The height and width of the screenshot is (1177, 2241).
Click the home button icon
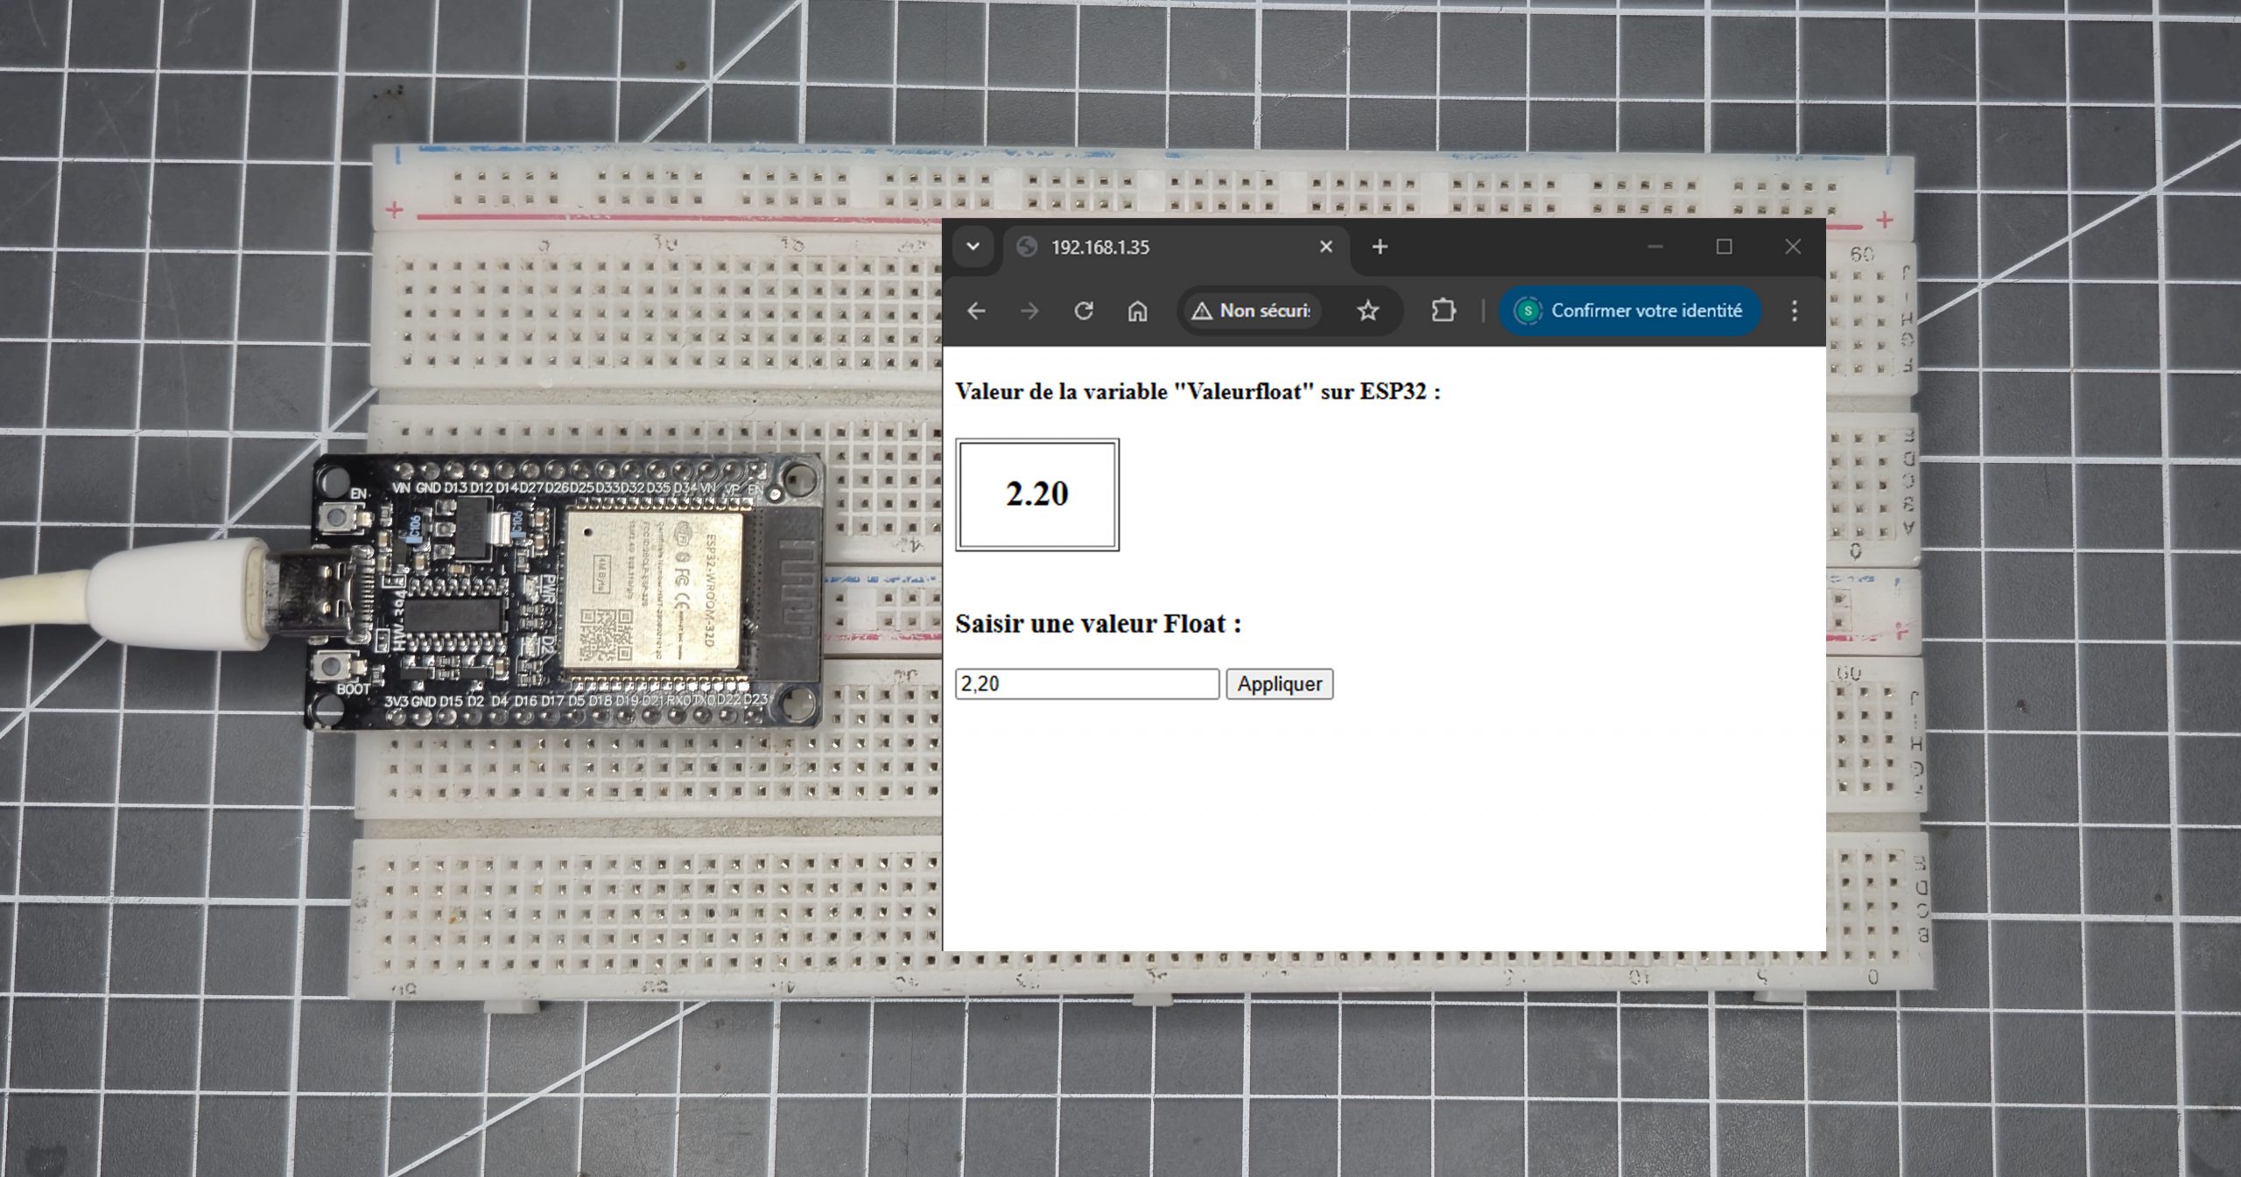pyautogui.click(x=1139, y=311)
